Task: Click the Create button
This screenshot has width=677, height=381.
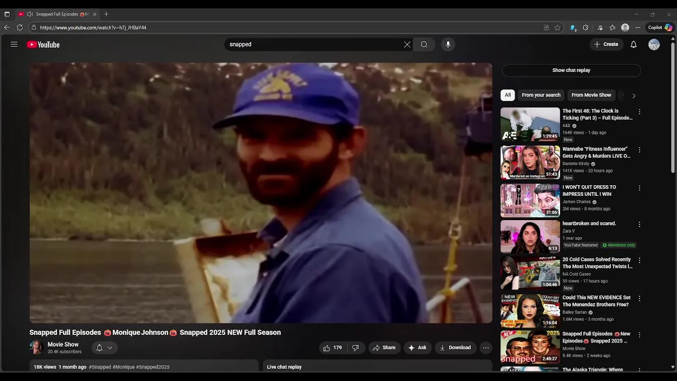Action: pos(606,44)
